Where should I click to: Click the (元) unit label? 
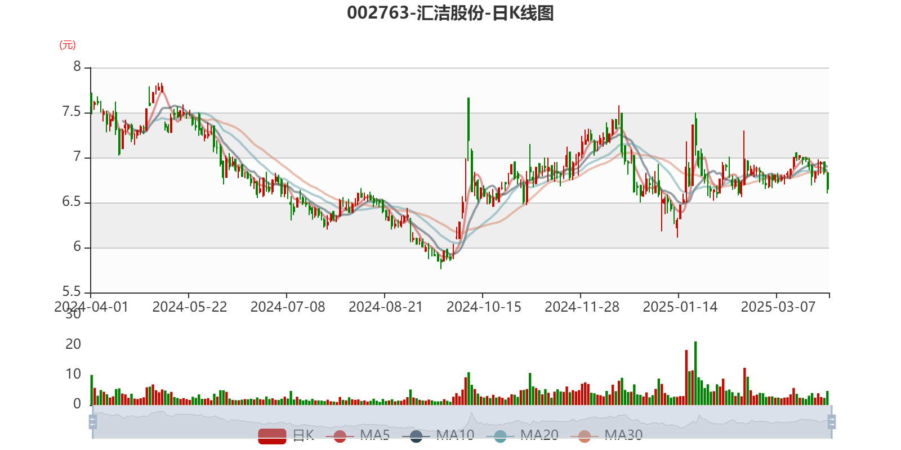(68, 45)
